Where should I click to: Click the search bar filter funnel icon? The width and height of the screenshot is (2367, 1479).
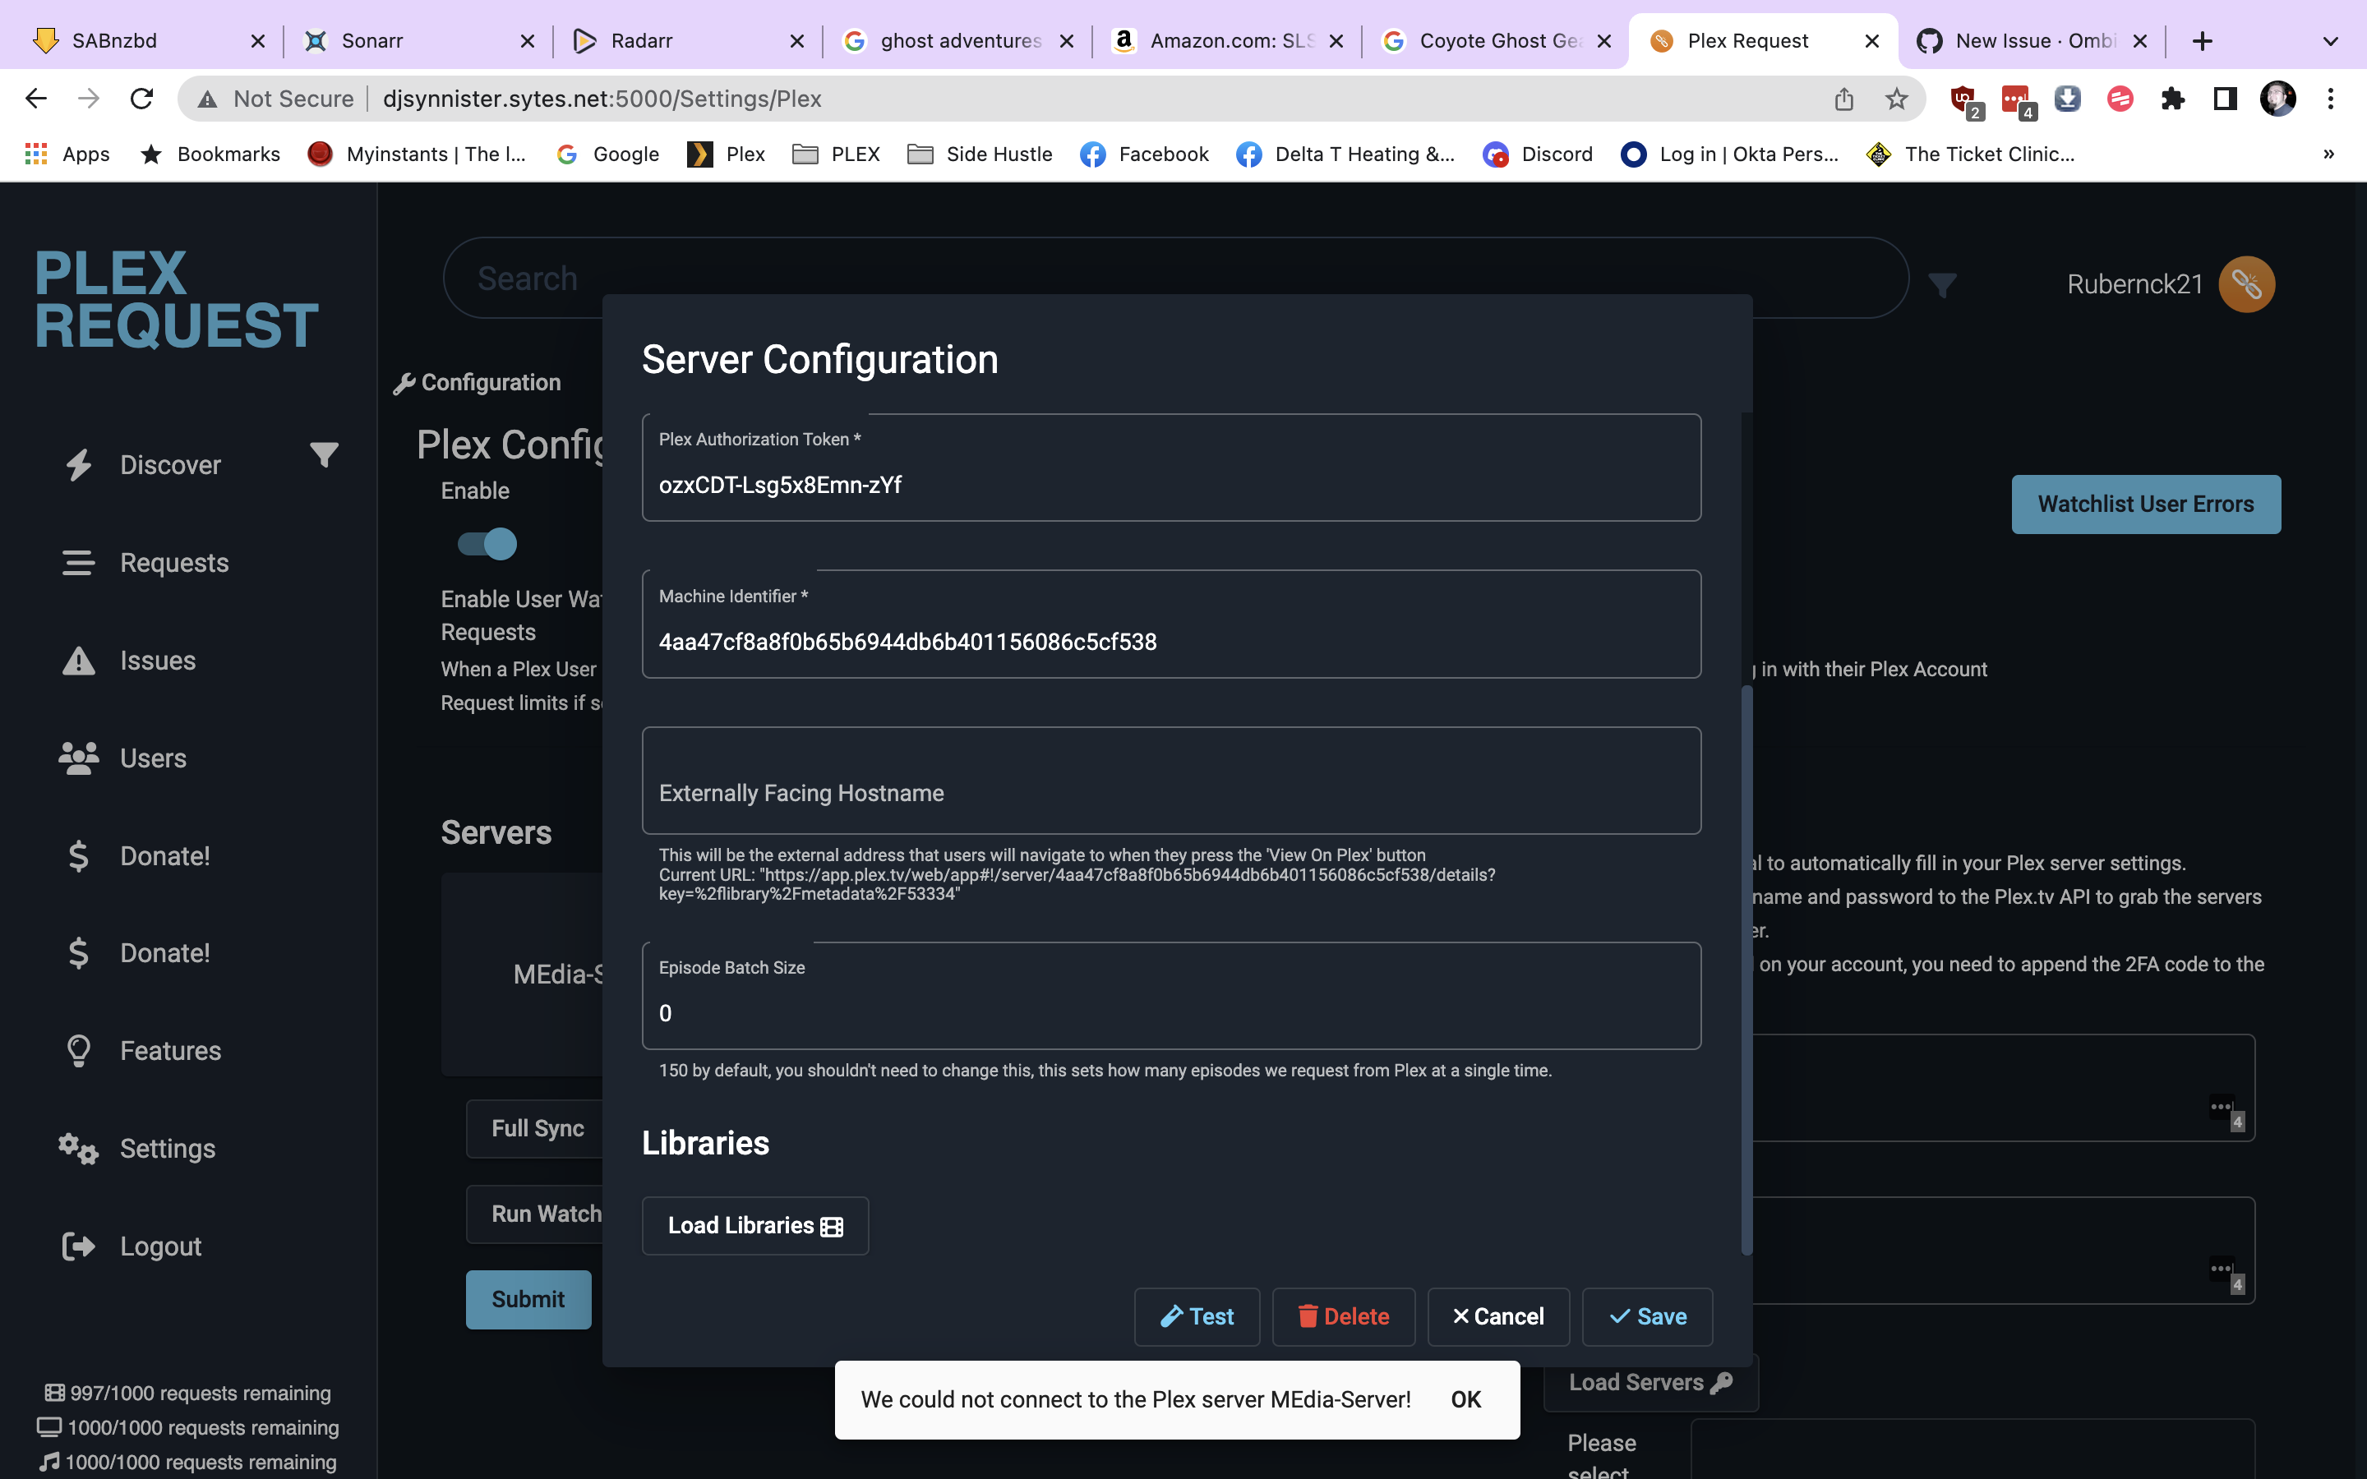(x=1943, y=284)
